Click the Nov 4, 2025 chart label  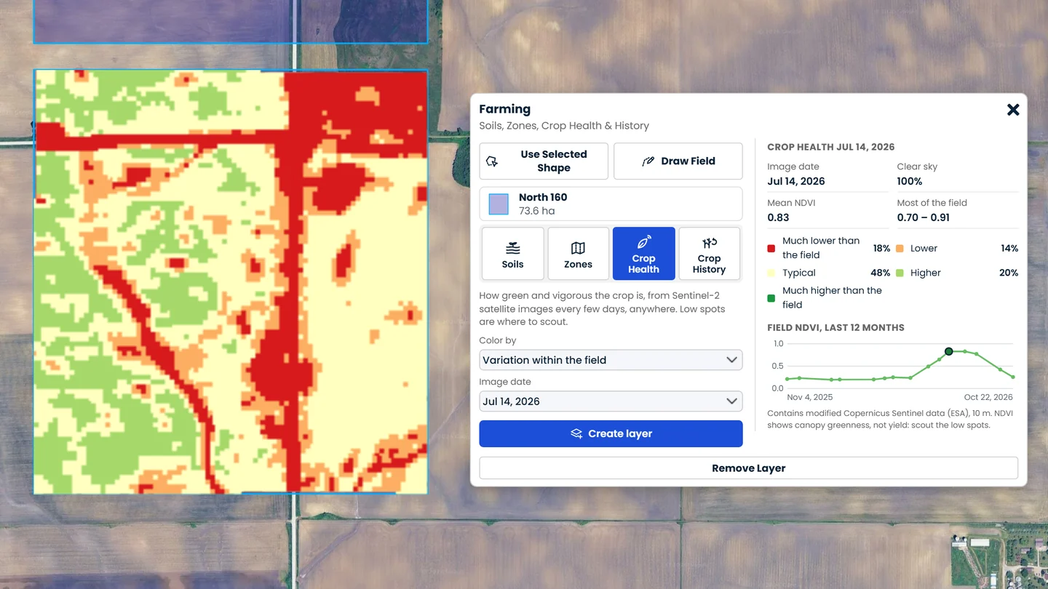[x=810, y=397]
